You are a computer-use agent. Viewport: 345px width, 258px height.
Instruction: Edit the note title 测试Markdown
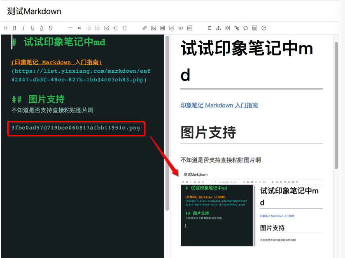coord(34,12)
